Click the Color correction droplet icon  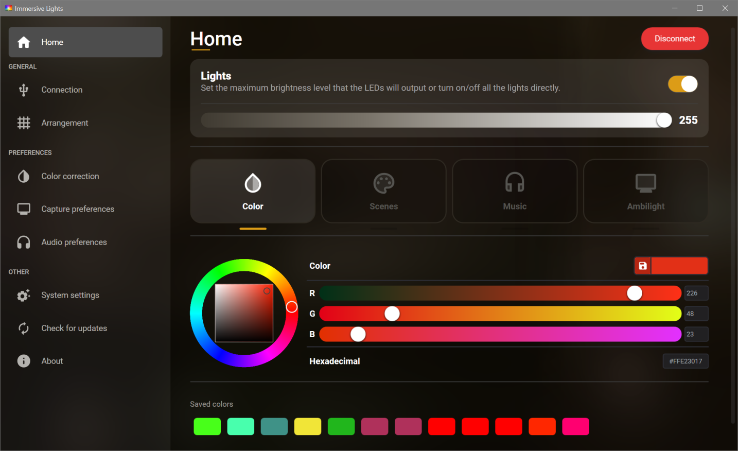click(24, 177)
